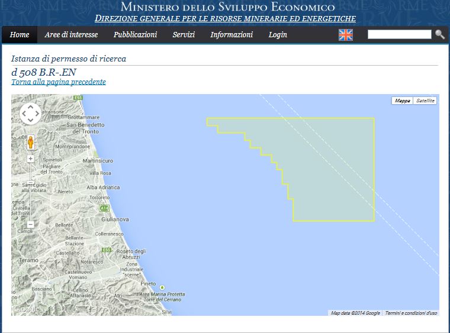Pan the map right with the arrow control
Image resolution: width=450 pixels, height=333 pixels.
tap(37, 114)
